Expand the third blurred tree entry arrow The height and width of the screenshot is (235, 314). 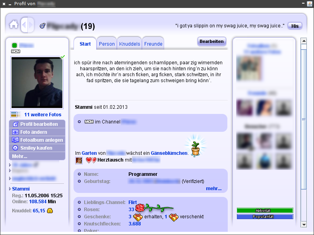10,178
